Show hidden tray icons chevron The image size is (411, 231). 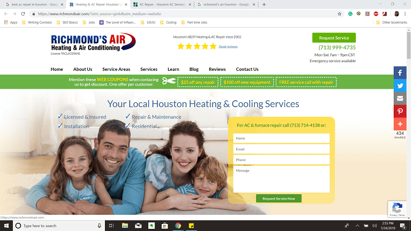357,226
